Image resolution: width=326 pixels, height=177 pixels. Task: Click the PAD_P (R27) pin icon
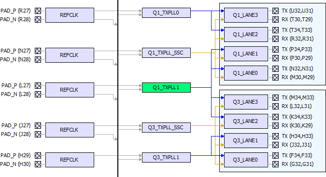(x=38, y=11)
